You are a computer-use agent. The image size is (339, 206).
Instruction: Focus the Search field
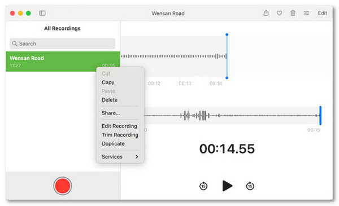(62, 43)
